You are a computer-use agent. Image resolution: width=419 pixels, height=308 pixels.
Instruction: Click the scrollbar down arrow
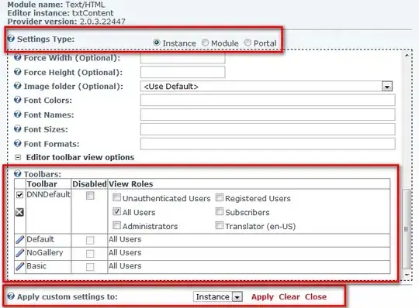407,275
